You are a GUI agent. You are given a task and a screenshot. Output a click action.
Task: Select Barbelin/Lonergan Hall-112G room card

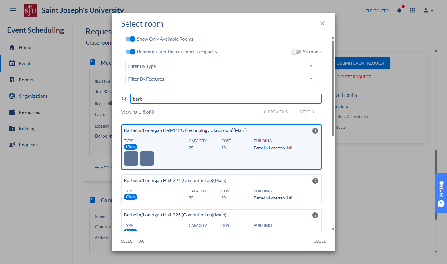221,147
